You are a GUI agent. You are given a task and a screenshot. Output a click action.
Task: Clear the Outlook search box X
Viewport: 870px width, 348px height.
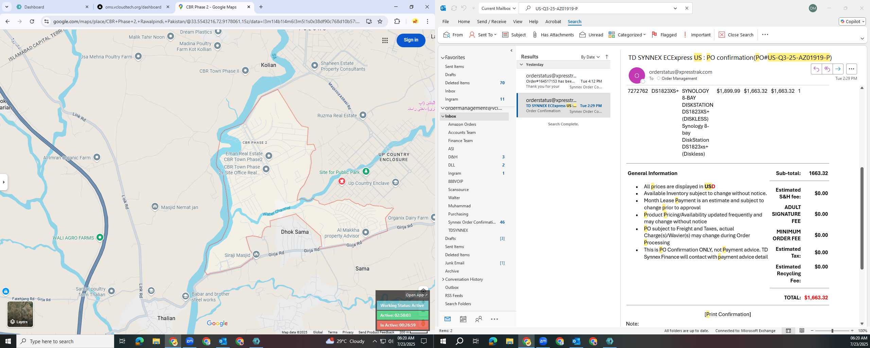coord(686,8)
